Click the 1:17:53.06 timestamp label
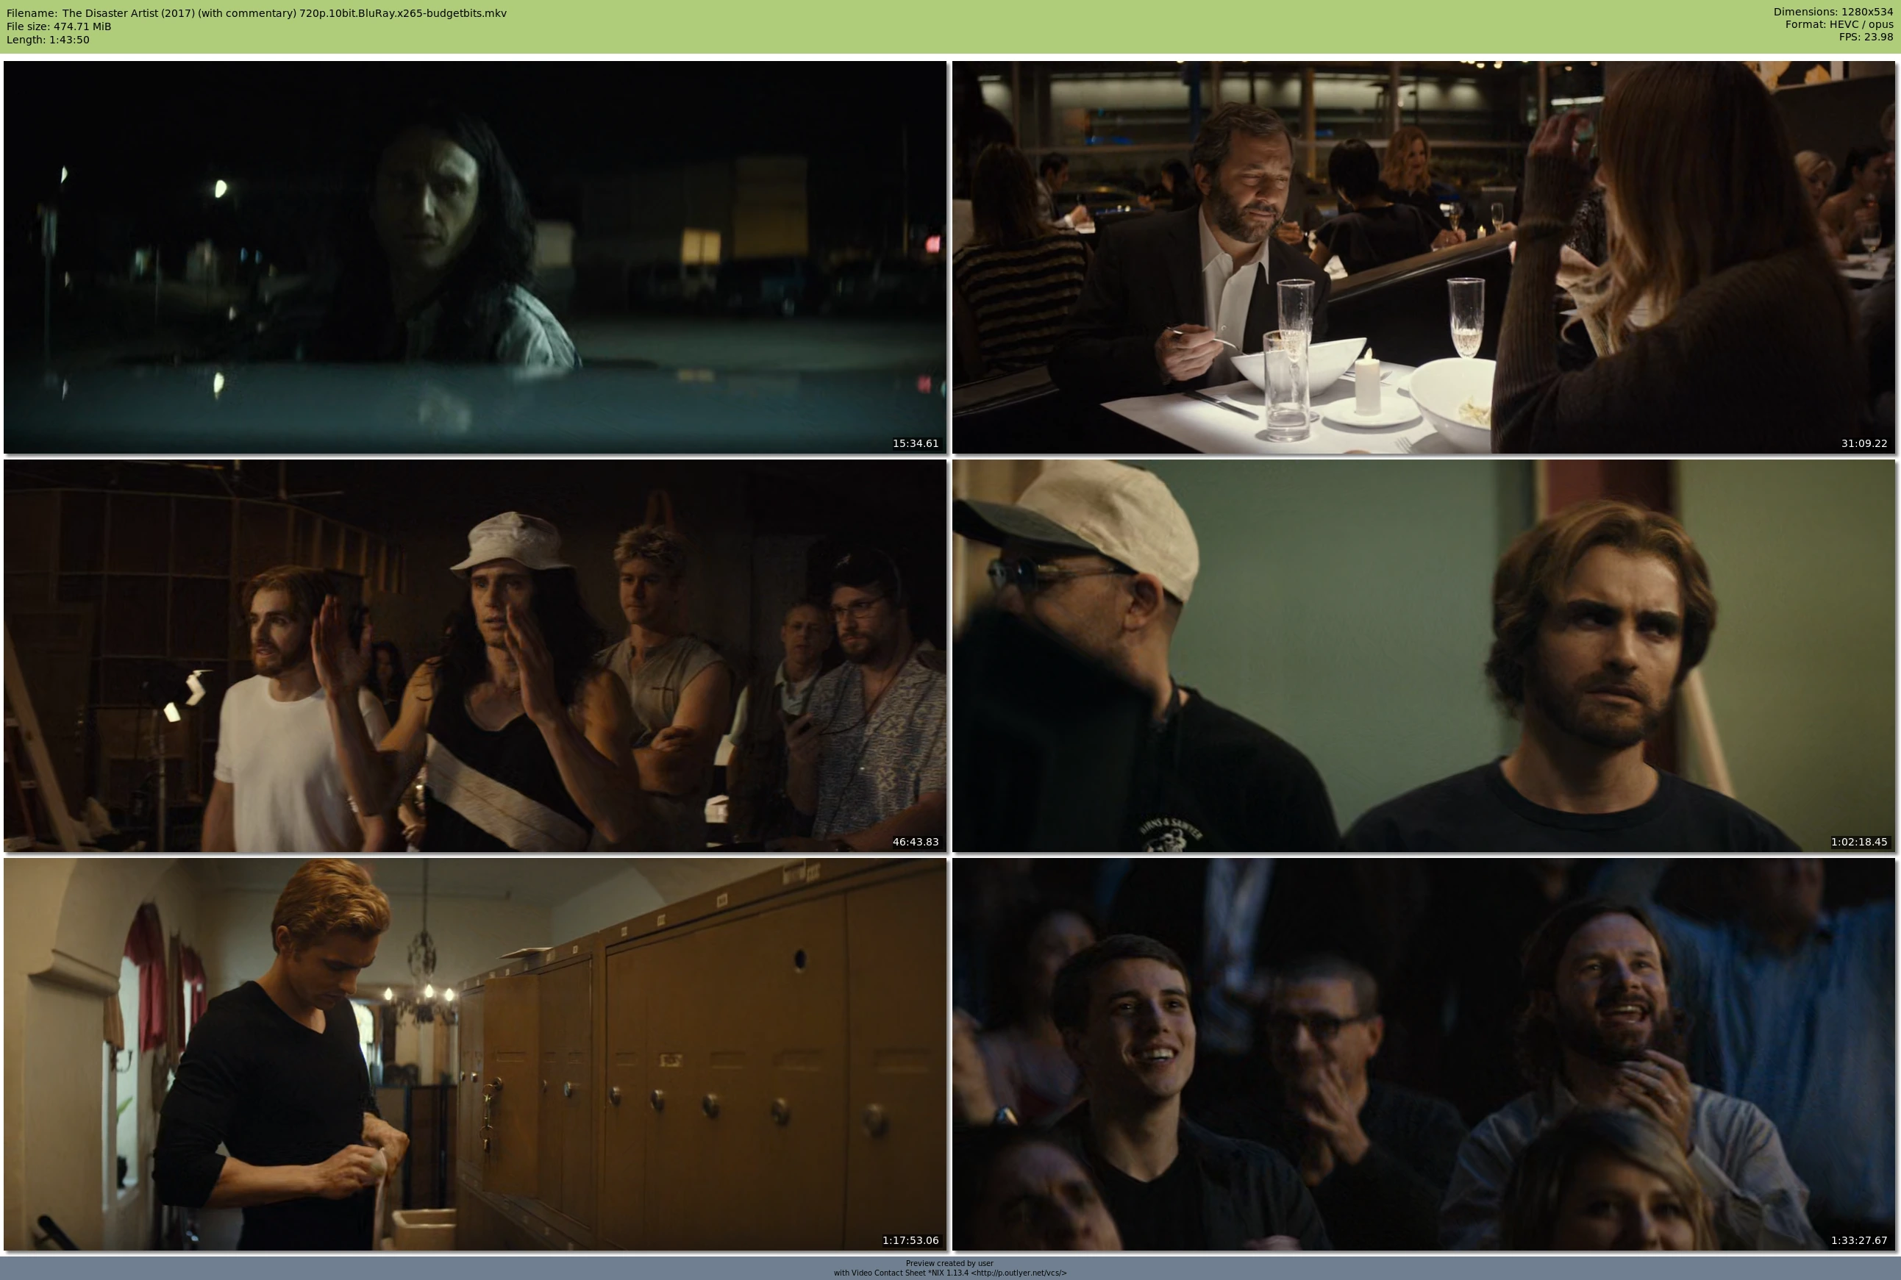1901x1280 pixels. [910, 1240]
